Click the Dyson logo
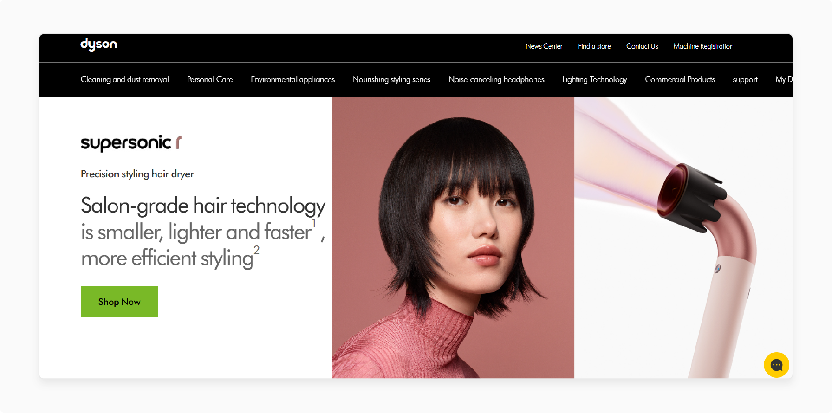 coord(98,44)
